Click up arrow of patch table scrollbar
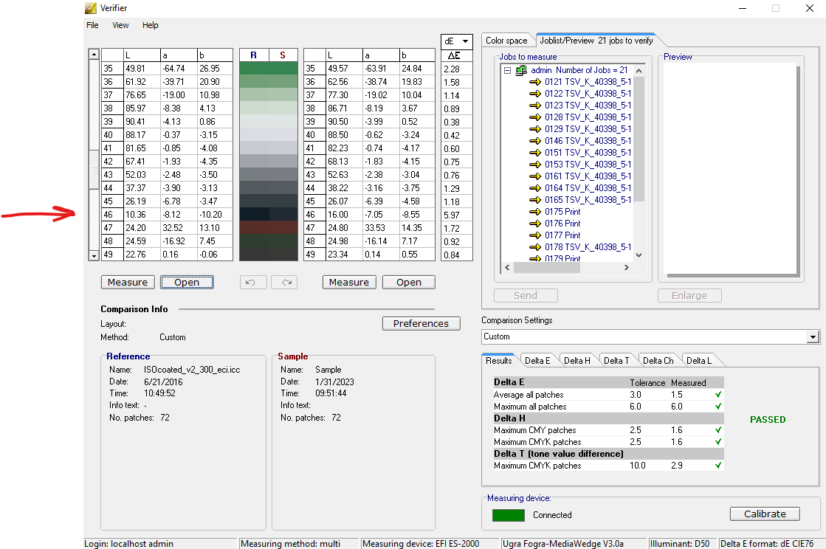This screenshot has height=549, width=826. tap(94, 54)
